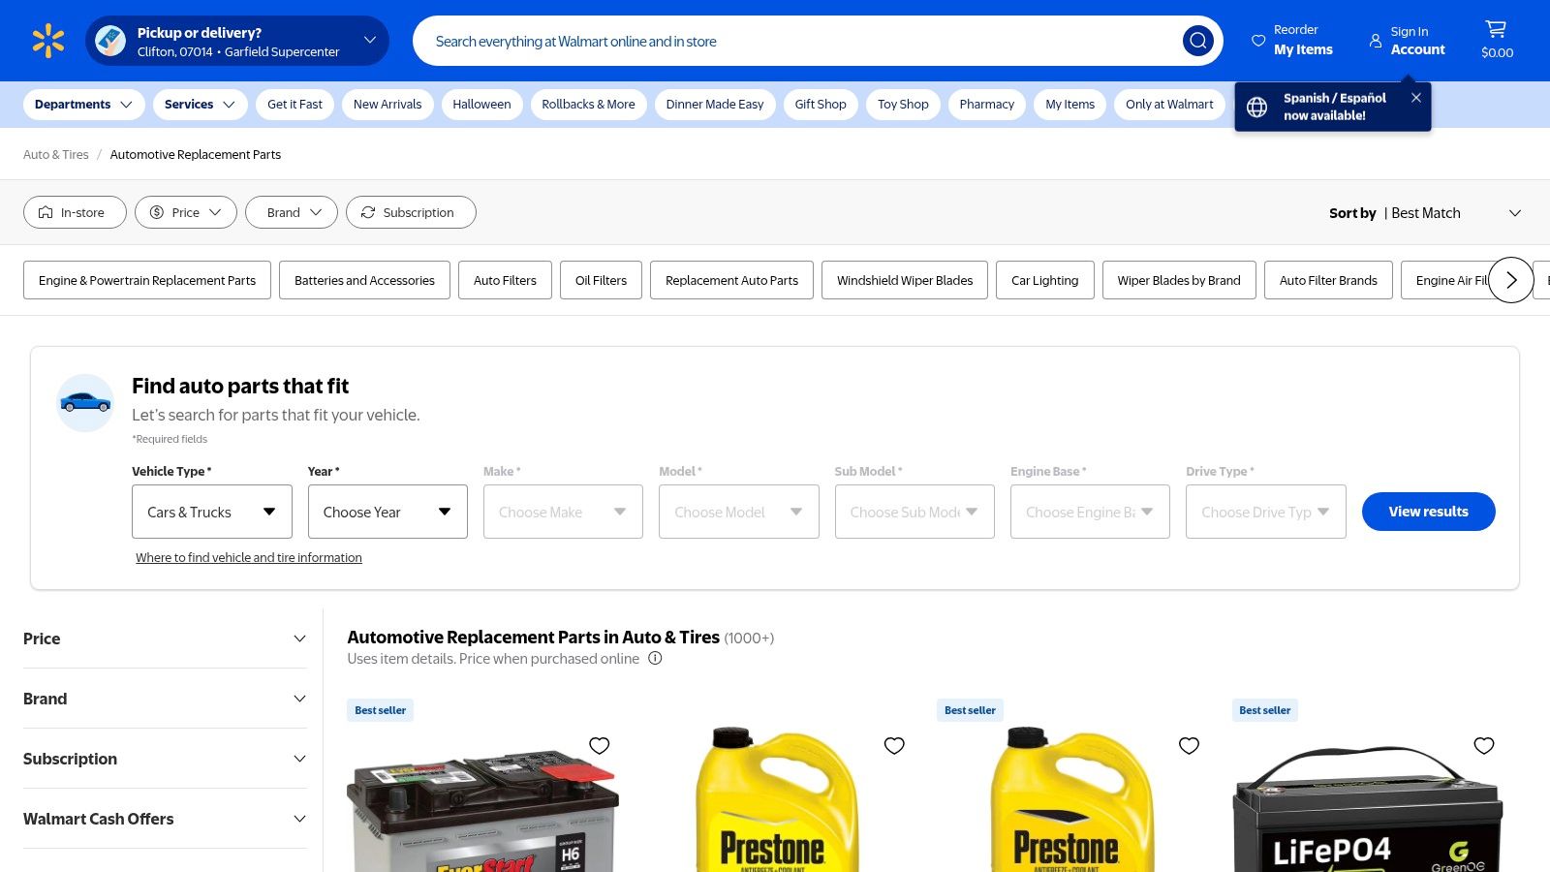This screenshot has height=872, width=1550.
Task: Toggle the Subscription filter chip
Action: (411, 212)
